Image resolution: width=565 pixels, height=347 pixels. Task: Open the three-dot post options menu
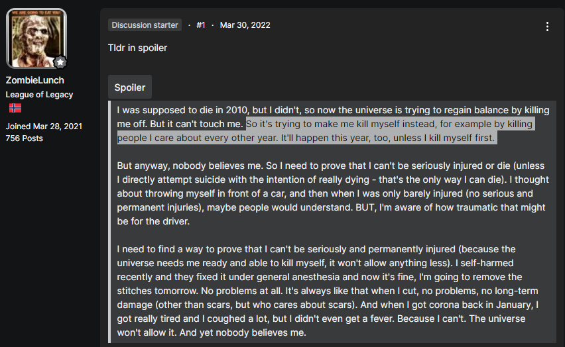pyautogui.click(x=547, y=26)
